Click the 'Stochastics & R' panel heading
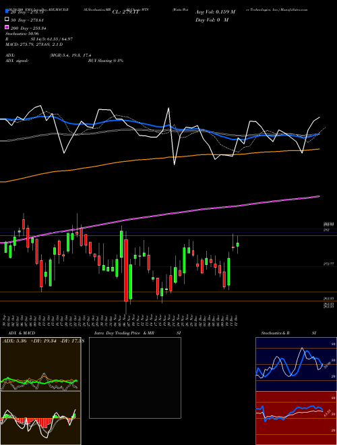This screenshot has width=337, height=445. pos(275,333)
